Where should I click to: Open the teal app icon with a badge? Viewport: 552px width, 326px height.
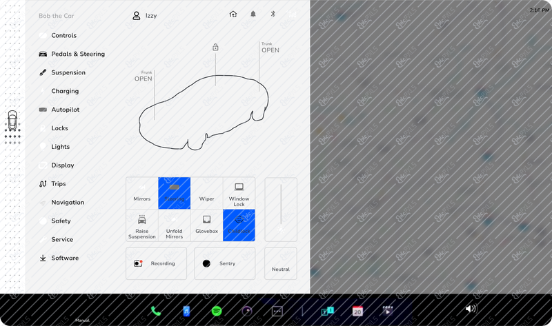[327, 311]
